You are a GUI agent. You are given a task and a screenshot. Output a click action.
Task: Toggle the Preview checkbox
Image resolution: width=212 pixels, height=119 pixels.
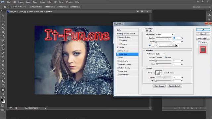[199, 42]
